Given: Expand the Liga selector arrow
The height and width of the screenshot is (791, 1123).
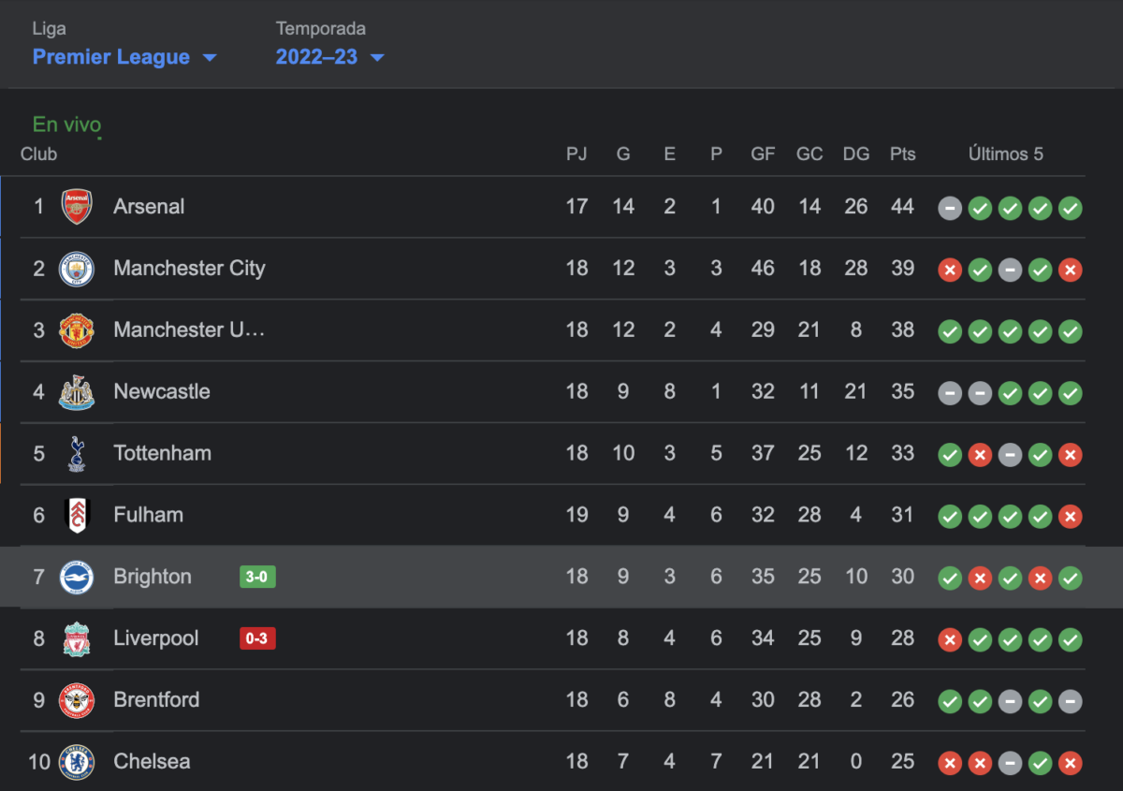Looking at the screenshot, I should 210,58.
